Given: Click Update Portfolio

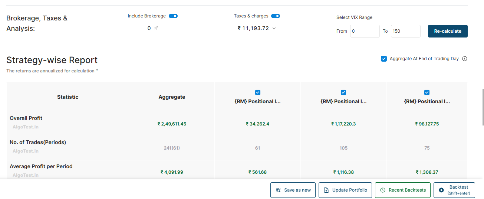Looking at the screenshot, I should (345, 190).
